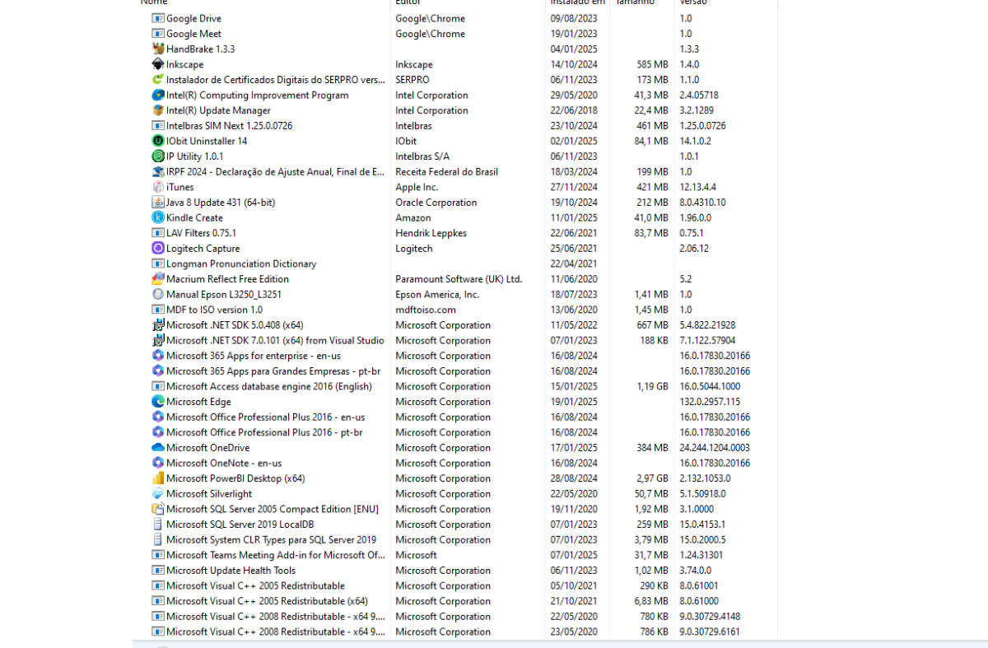Screen dimensions: 988x648
Task: Click the 1,19 GB size cell
Action: point(651,386)
